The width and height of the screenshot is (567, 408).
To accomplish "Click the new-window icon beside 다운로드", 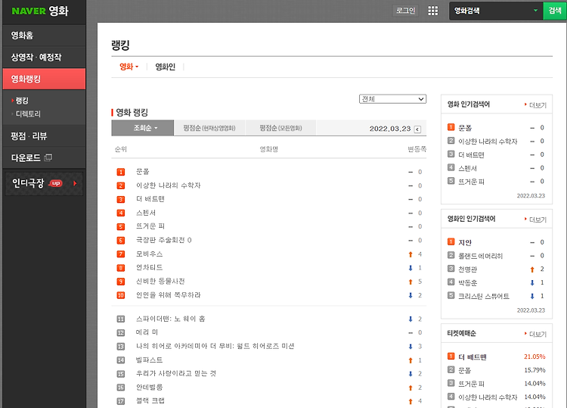I will (48, 157).
